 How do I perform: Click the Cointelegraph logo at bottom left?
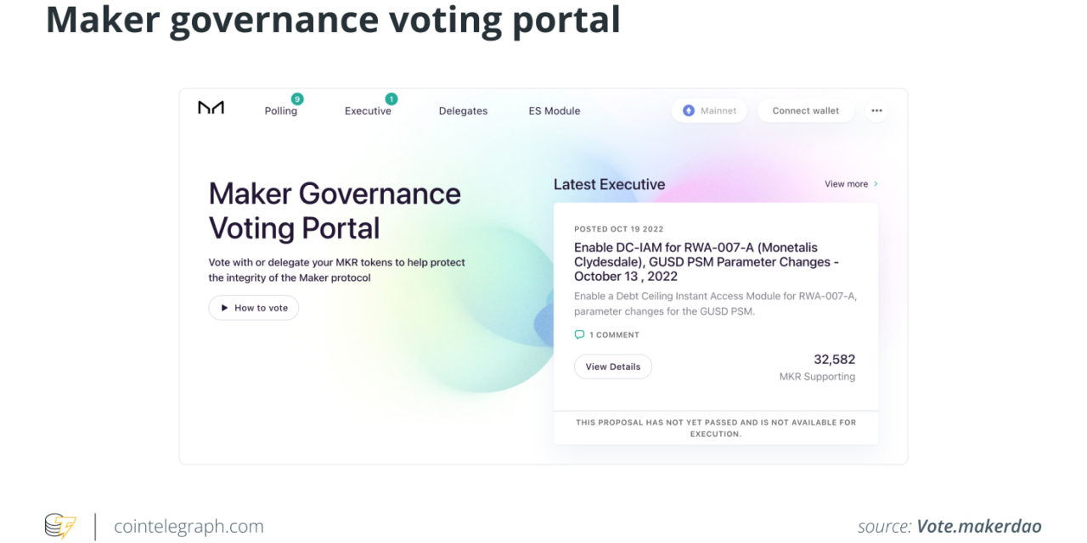coord(59,525)
